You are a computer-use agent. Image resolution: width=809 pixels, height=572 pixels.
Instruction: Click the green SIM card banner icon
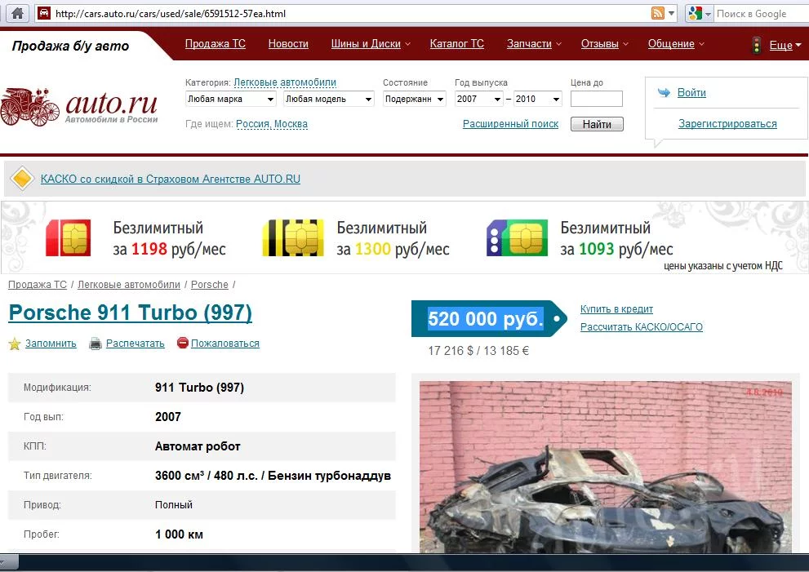pos(517,237)
